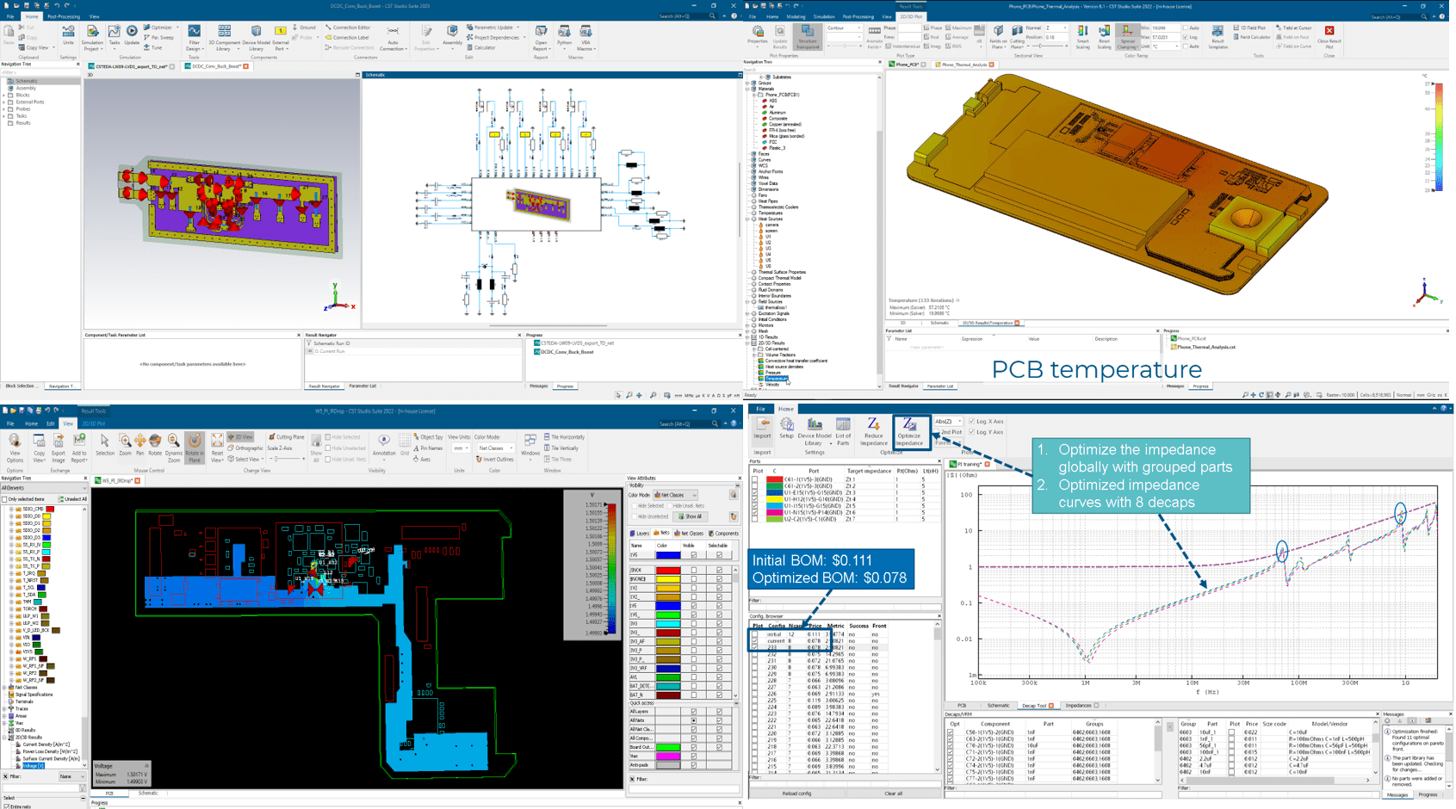Screen dimensions: 1456x809
Task: Click Special Clamping icon
Action: tap(1126, 36)
